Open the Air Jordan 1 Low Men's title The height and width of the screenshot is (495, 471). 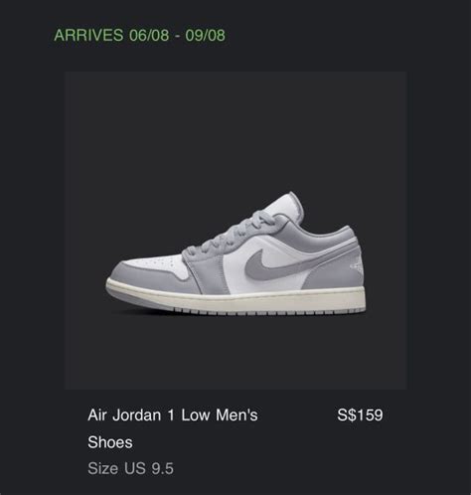173,414
